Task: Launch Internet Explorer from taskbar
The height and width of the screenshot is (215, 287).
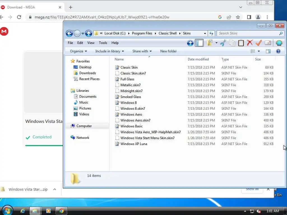Action: [22, 211]
